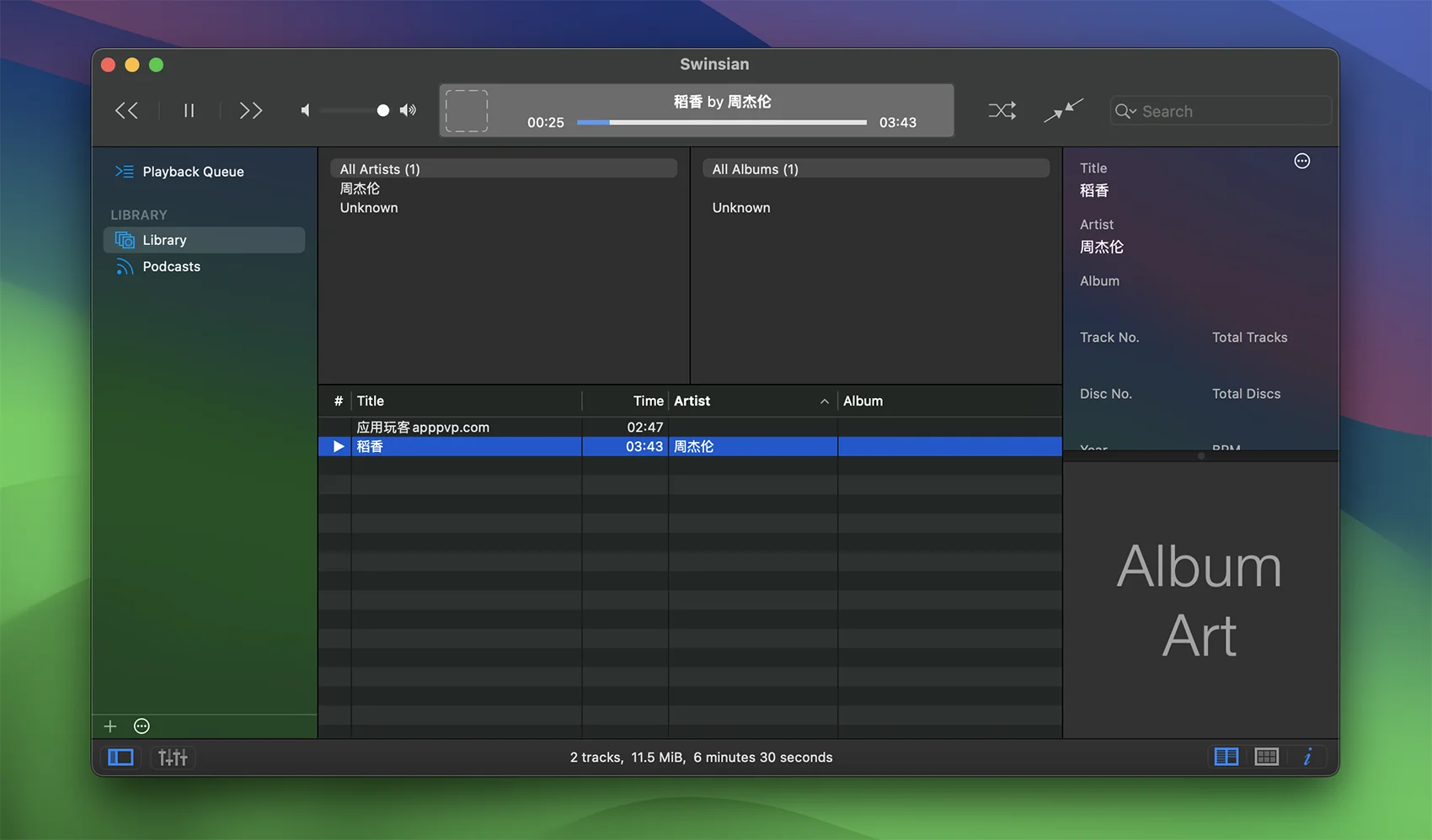The height and width of the screenshot is (840, 1432).
Task: Click the status bar track summary
Action: pyautogui.click(x=701, y=758)
